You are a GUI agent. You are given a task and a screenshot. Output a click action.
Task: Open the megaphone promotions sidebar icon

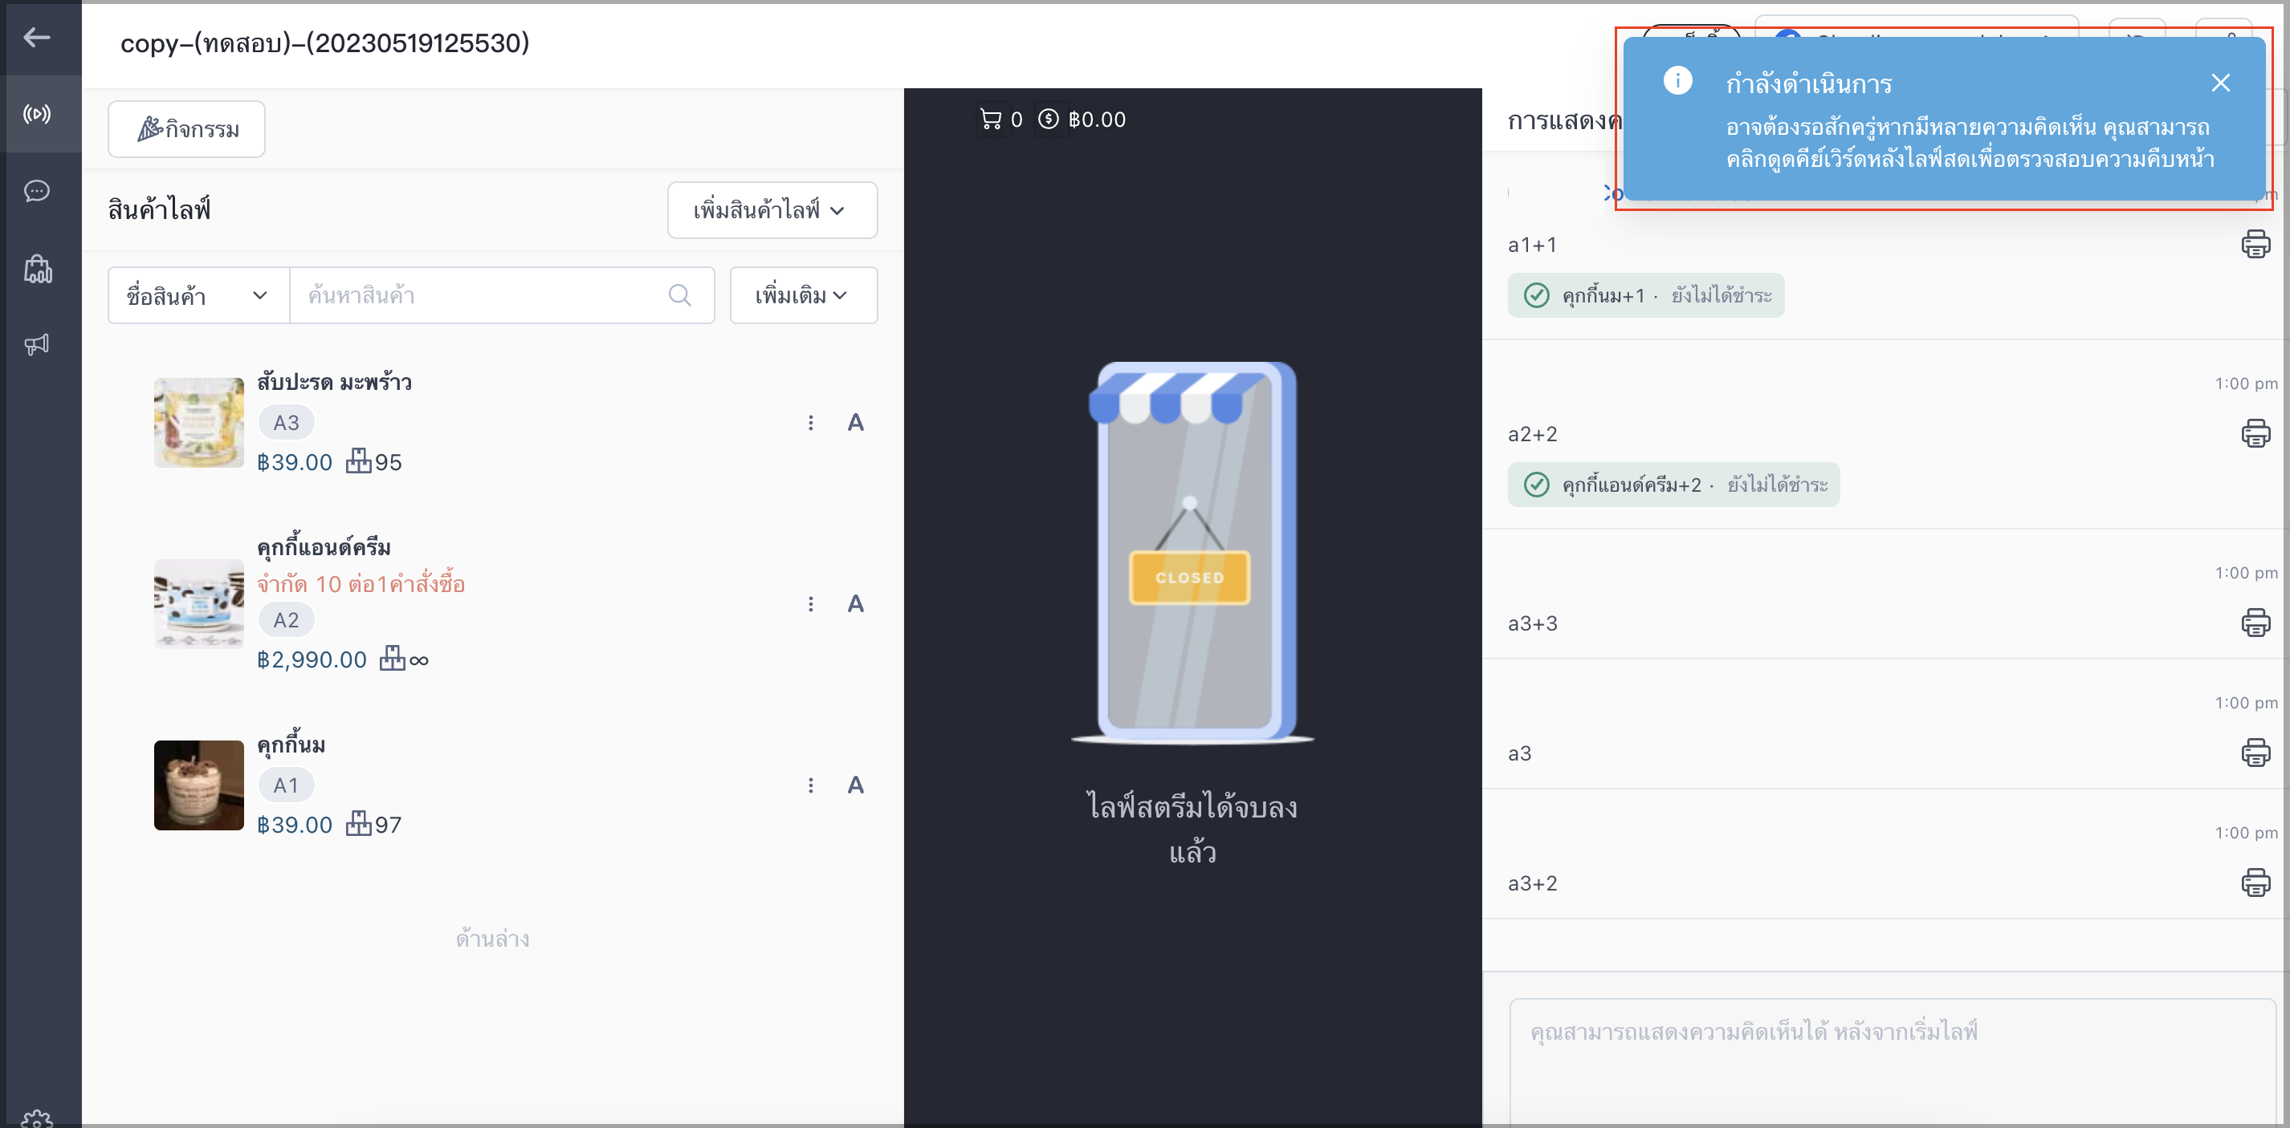pyautogui.click(x=36, y=343)
